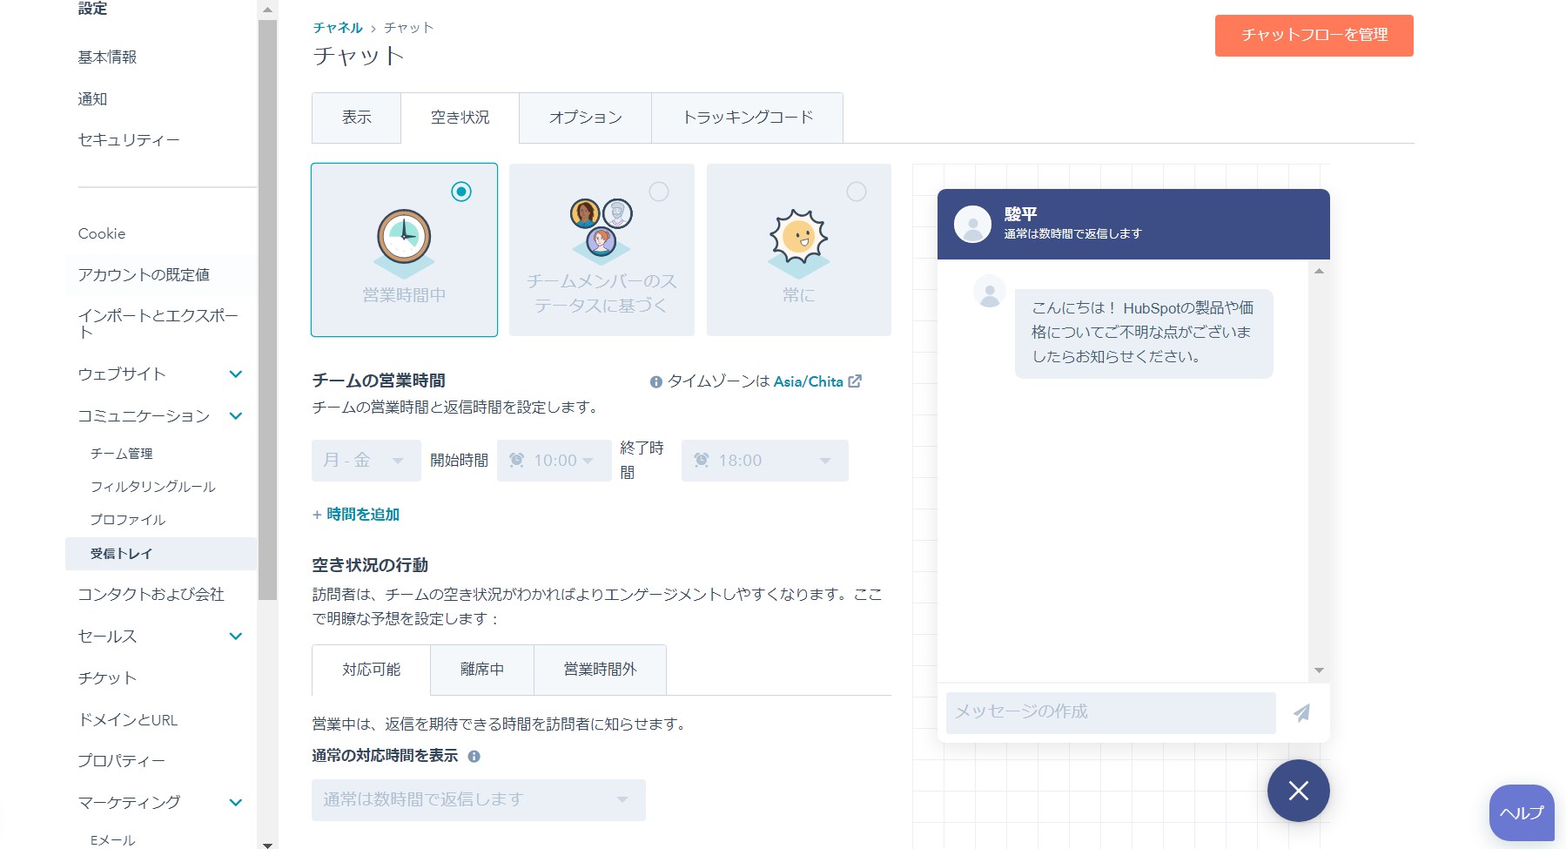Expand the マーケティング sidebar section

(x=235, y=803)
